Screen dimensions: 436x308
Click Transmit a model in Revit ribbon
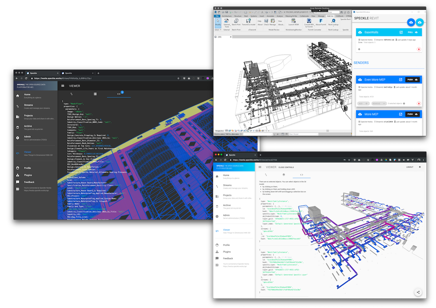click(249, 22)
